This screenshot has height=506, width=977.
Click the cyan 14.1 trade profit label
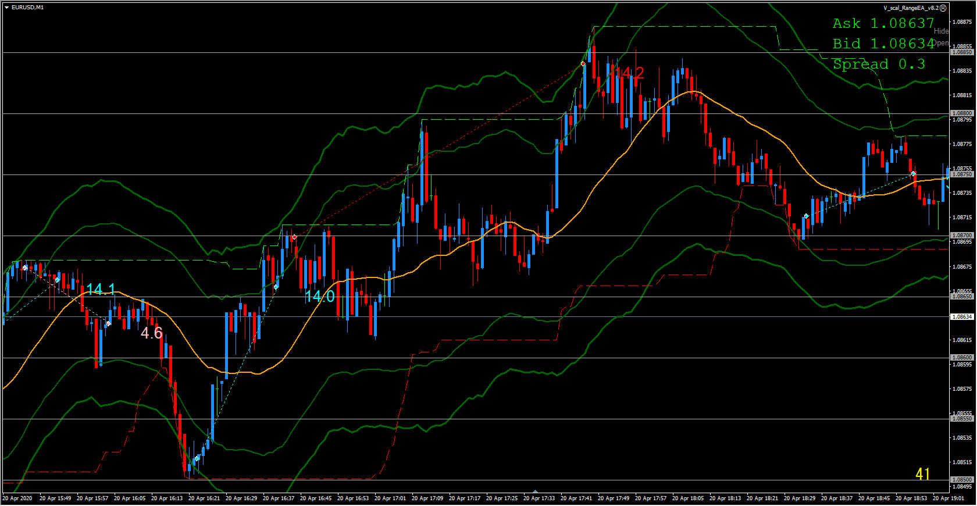(101, 290)
